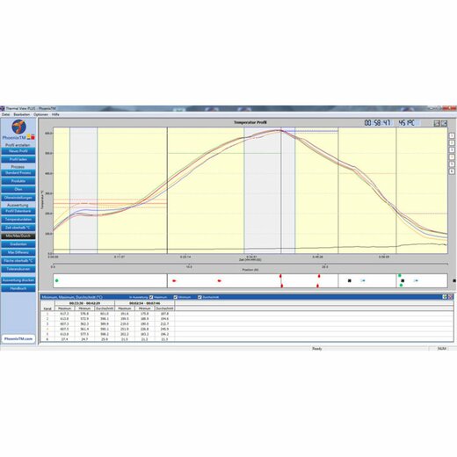Viewport: 457px width, 457px height.
Task: Click the green circle marker in oven strip
Action: pos(57,280)
